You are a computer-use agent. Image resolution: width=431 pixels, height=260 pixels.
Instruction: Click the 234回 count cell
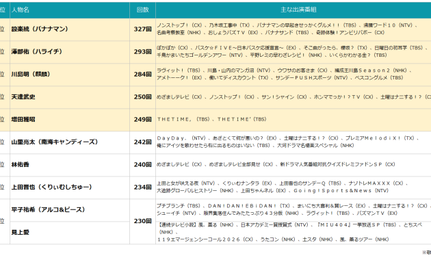pyautogui.click(x=143, y=187)
